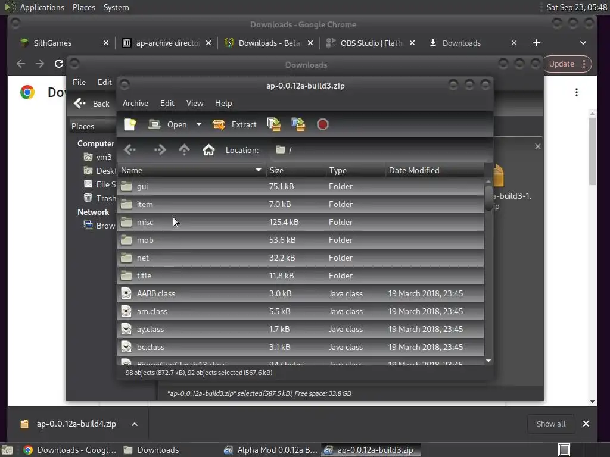
Task: Select vm3 in file manager Places
Action: [x=98, y=157]
